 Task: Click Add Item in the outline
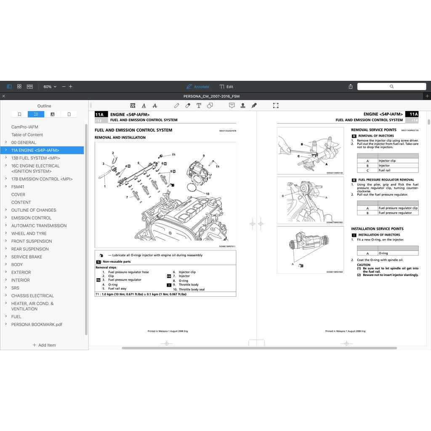point(44,345)
